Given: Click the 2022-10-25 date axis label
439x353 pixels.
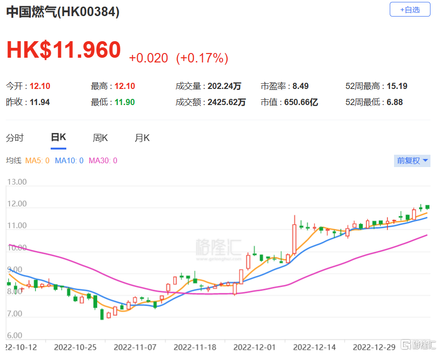Looking at the screenshot, I should click(x=75, y=347).
